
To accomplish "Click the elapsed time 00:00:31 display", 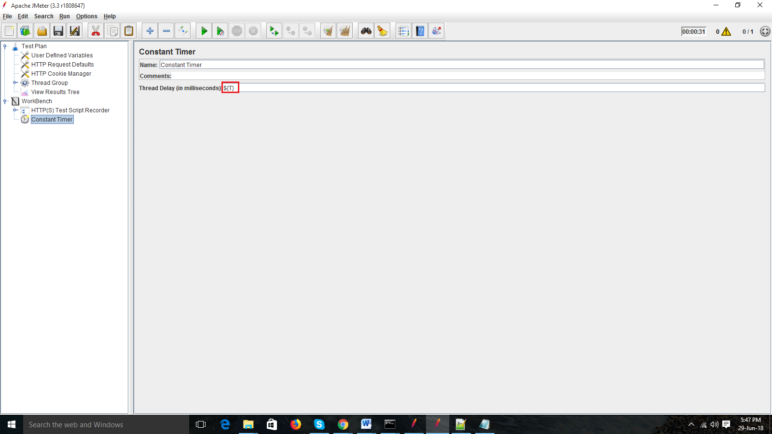I will [x=694, y=32].
